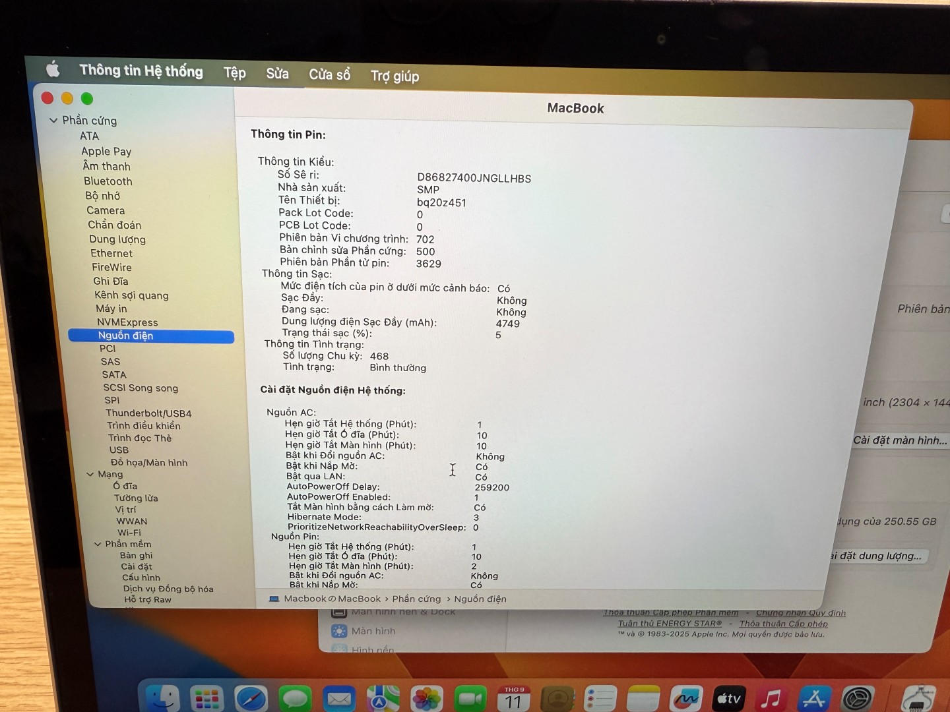Open Freeform app in the Dock

686,699
